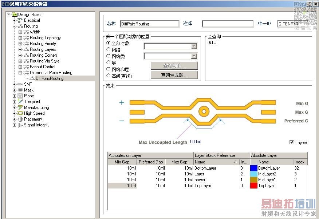Viewport: 319px width, 219px height.
Task: Open the first net selection dropdown
Action: 194,46
